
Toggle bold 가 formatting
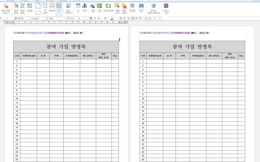tap(91, 18)
